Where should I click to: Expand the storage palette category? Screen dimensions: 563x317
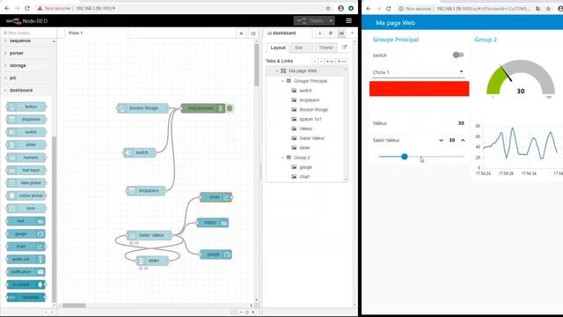18,66
